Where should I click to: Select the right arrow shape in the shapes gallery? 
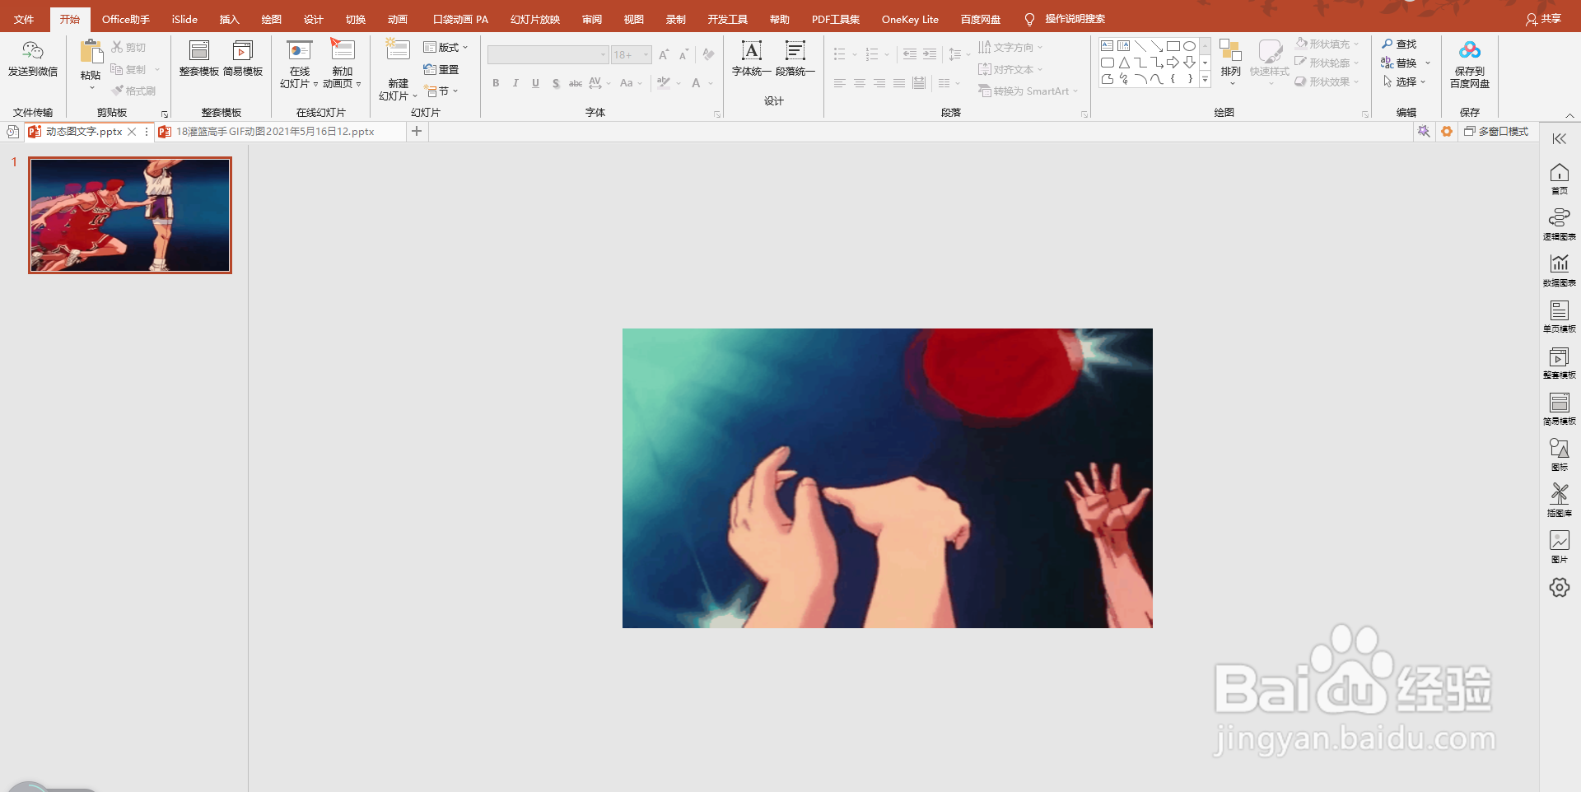tap(1173, 63)
